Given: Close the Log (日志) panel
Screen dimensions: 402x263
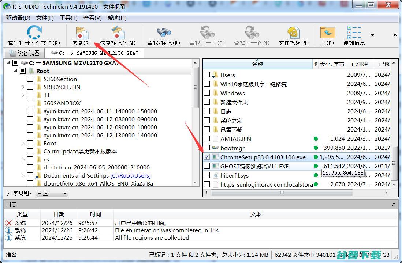Looking at the screenshot, I should point(394,204).
